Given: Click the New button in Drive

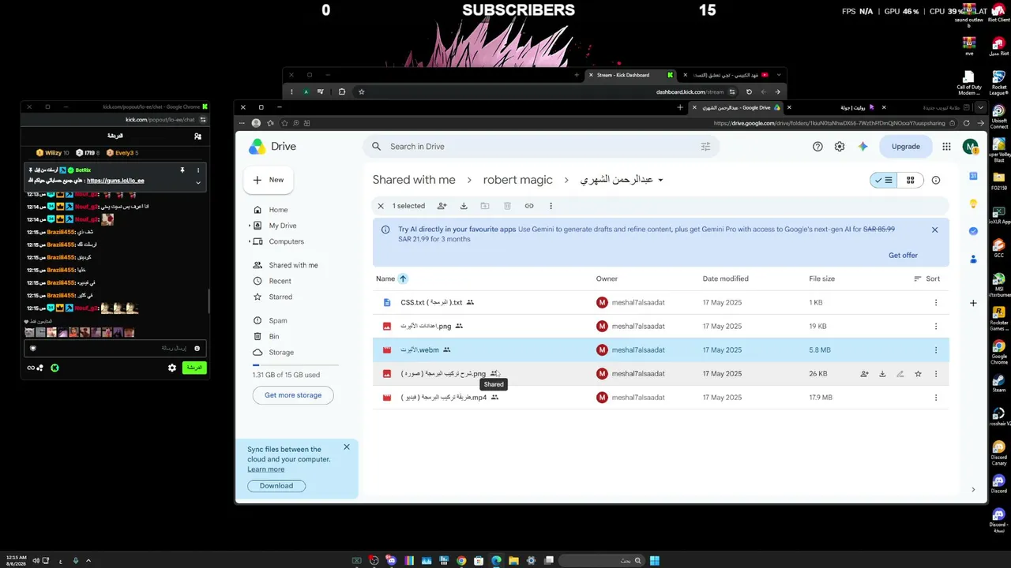Looking at the screenshot, I should [269, 180].
